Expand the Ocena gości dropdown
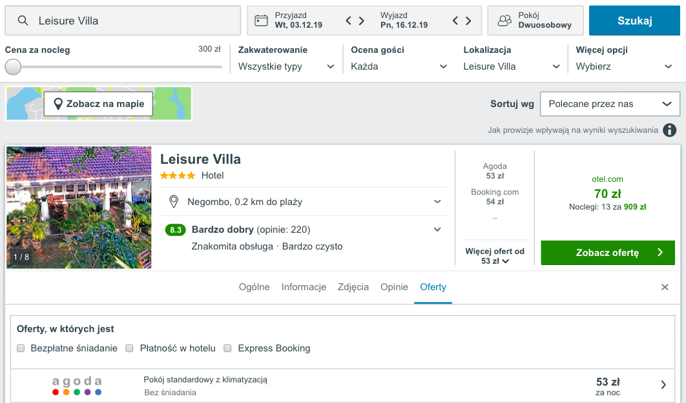The width and height of the screenshot is (686, 403). [x=399, y=66]
